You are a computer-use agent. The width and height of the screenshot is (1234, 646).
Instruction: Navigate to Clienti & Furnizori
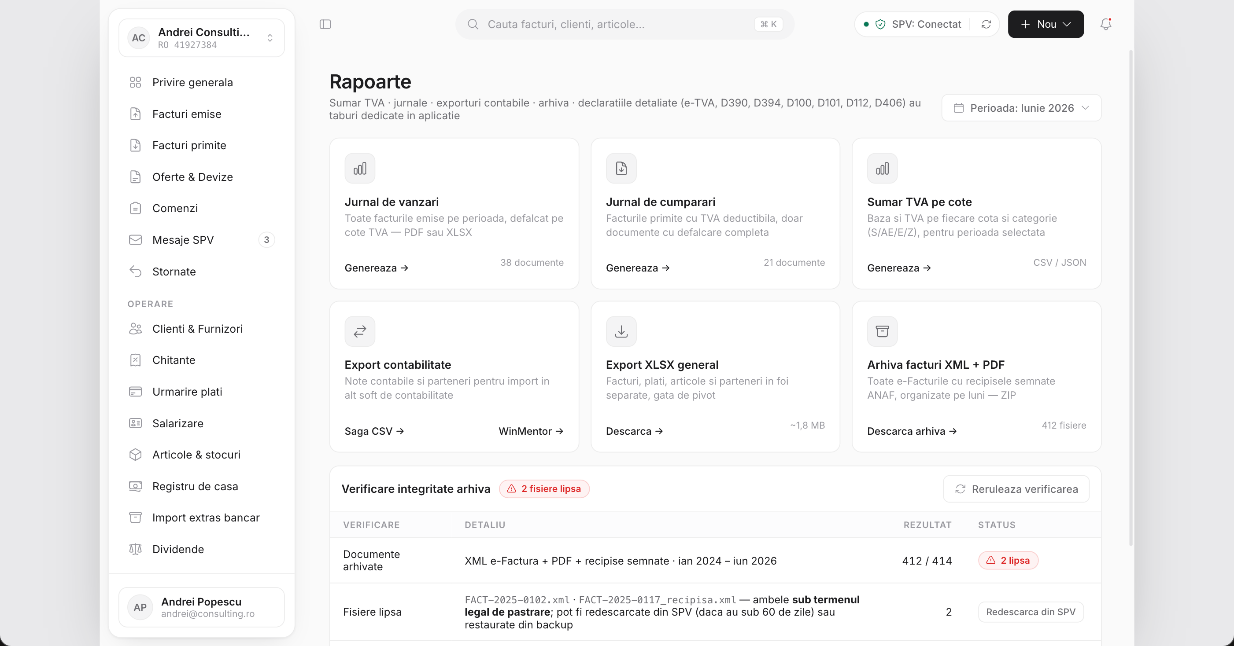click(x=202, y=329)
